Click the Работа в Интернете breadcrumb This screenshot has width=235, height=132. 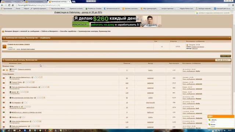50,31
